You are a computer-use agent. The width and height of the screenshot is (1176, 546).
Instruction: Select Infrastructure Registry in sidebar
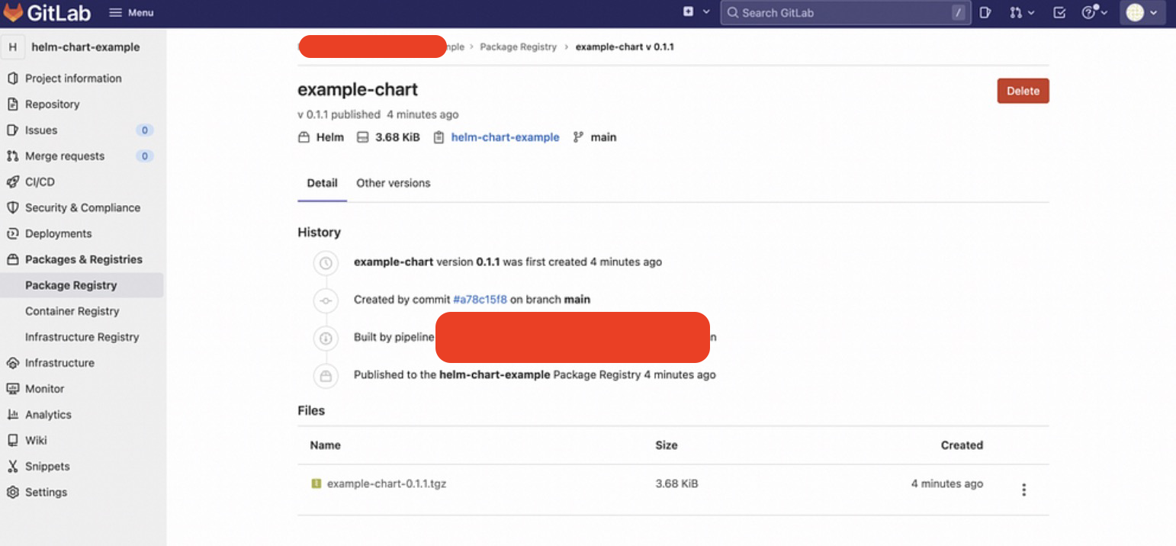tap(82, 337)
